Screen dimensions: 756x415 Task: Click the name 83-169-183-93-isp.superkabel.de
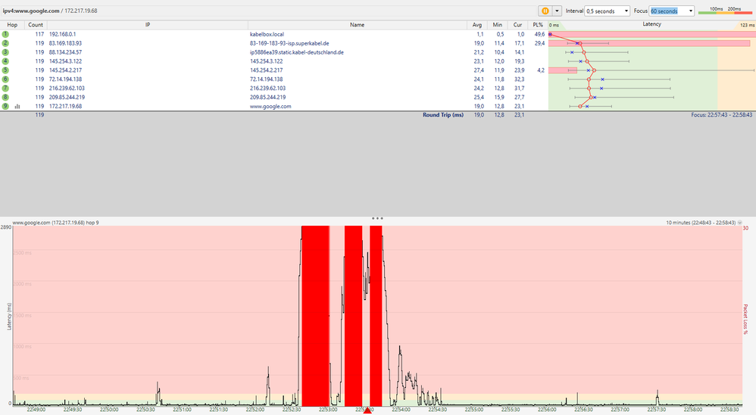click(289, 43)
